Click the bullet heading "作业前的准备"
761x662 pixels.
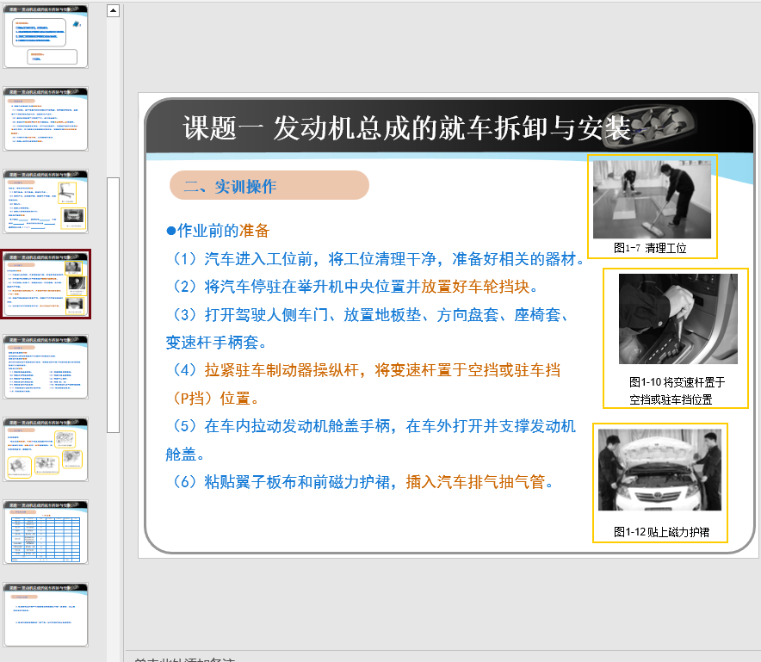click(218, 231)
